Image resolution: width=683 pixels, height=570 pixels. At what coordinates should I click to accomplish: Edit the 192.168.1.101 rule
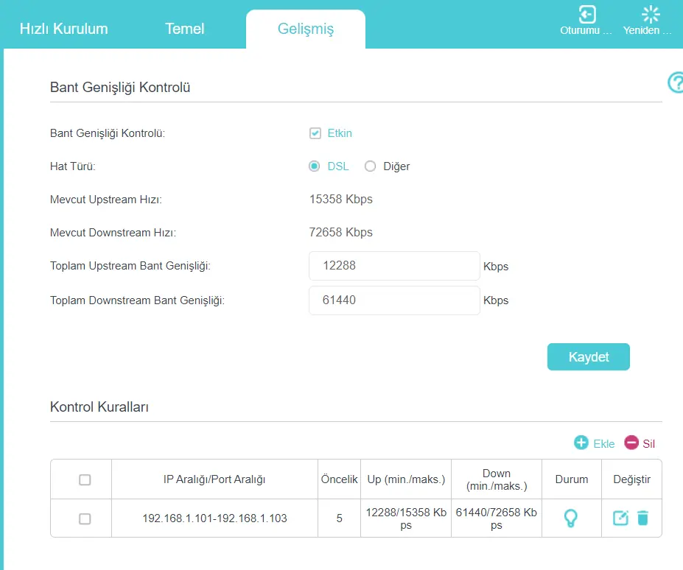point(620,518)
